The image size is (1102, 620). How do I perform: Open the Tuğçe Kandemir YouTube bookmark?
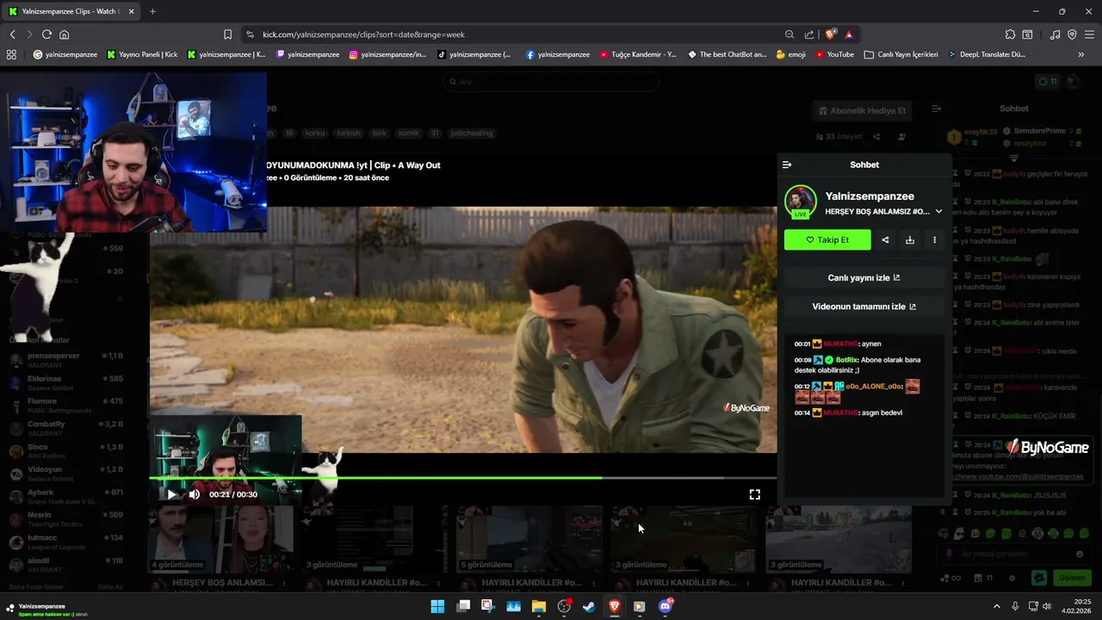tap(638, 54)
